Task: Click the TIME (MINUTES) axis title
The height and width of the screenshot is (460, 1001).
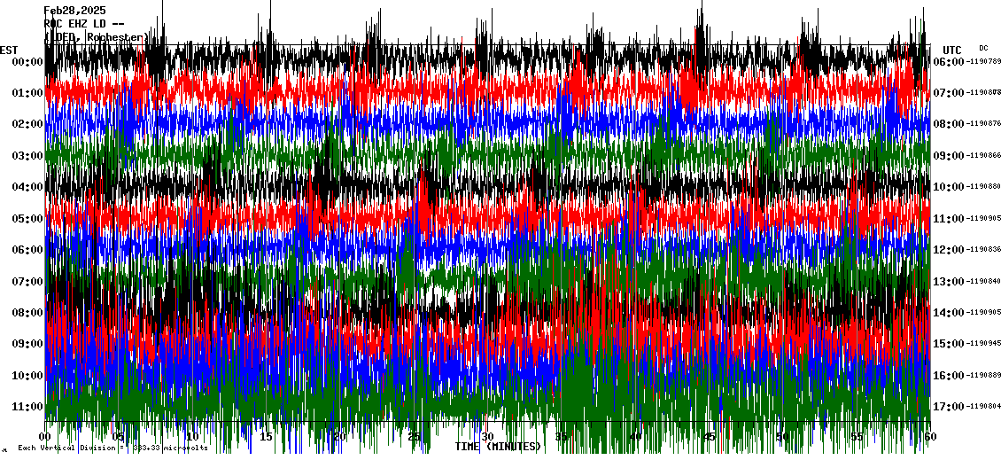Action: click(498, 447)
